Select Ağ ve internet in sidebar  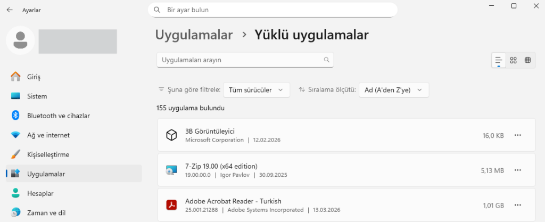(x=48, y=135)
